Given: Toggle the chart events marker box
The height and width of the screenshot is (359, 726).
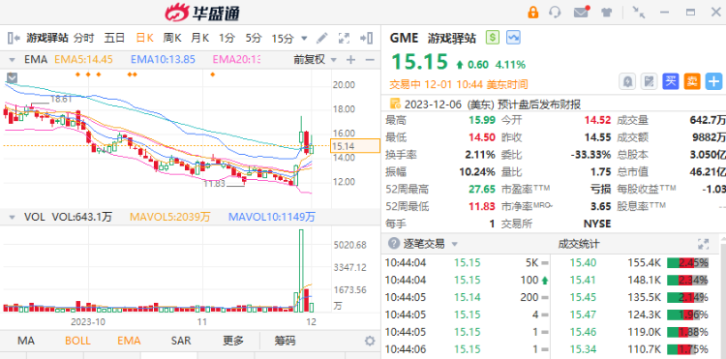Looking at the screenshot, I should click(x=12, y=78).
